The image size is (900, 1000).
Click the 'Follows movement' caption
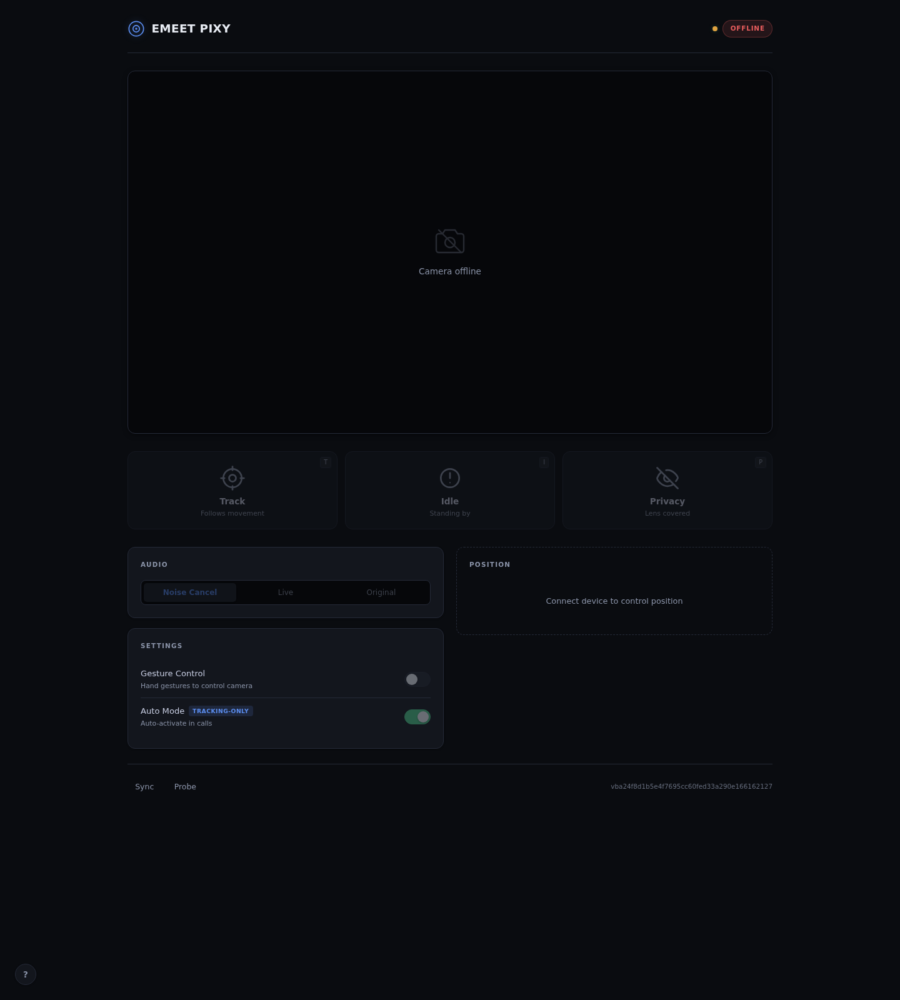coord(232,514)
